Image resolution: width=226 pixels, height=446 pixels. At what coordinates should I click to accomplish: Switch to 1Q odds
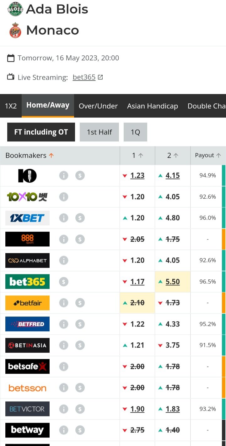135,132
